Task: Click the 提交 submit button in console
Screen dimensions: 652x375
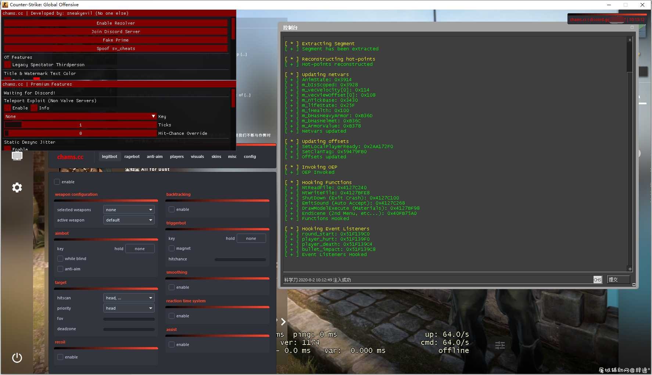Action: [619, 280]
